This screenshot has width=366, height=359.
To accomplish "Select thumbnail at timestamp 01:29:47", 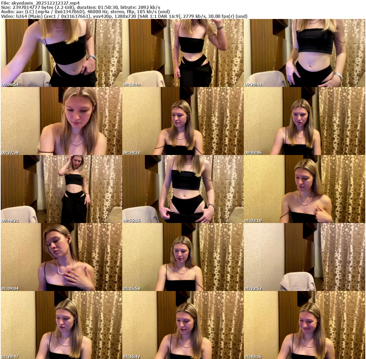I will click(x=61, y=325).
